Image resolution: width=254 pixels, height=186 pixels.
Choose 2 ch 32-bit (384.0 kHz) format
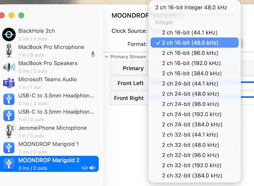(195, 176)
